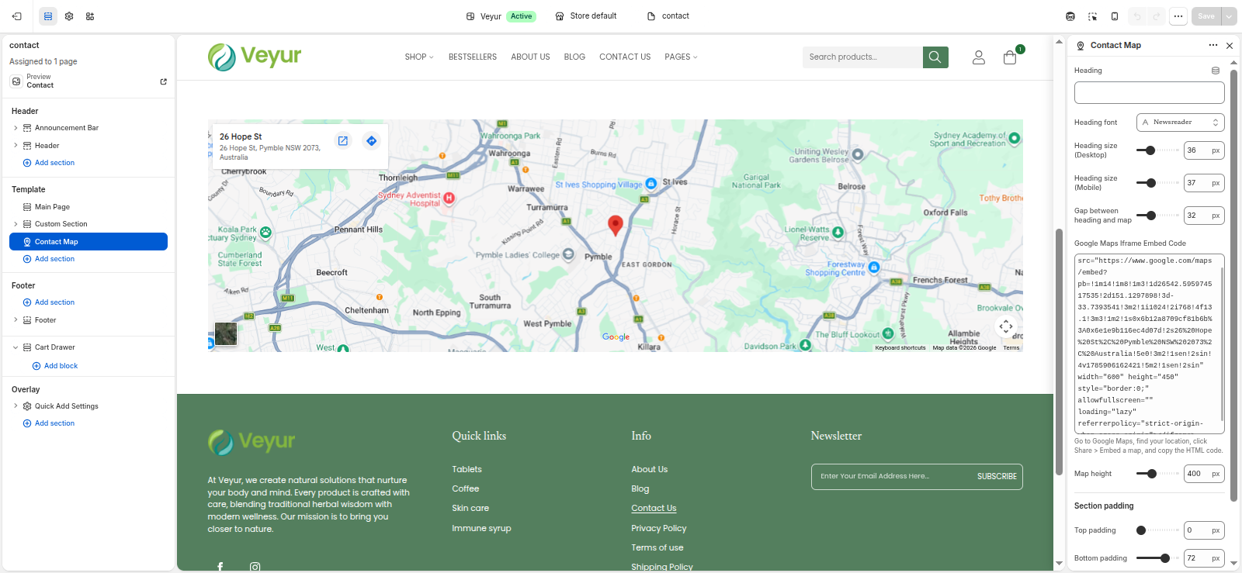Click the redo arrow icon
The height and width of the screenshot is (573, 1242).
(1156, 16)
